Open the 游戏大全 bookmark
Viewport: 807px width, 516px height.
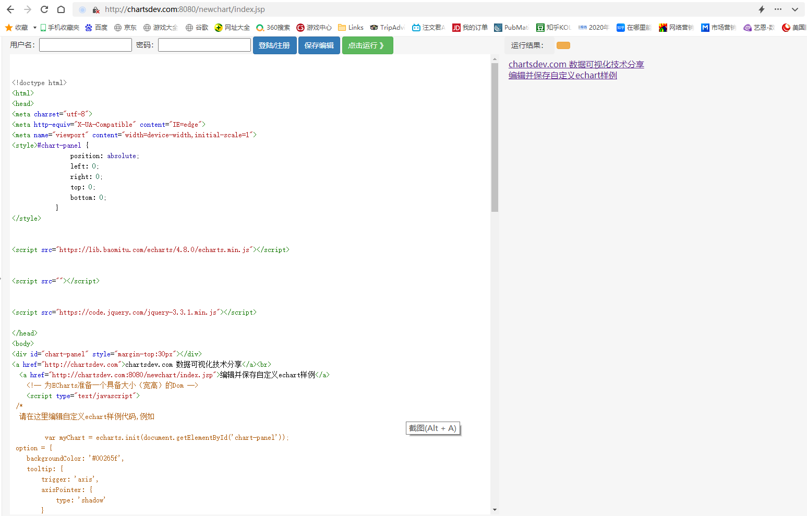pyautogui.click(x=161, y=27)
